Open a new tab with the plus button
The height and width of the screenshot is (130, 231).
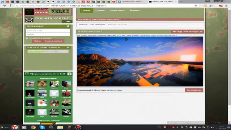click(181, 1)
